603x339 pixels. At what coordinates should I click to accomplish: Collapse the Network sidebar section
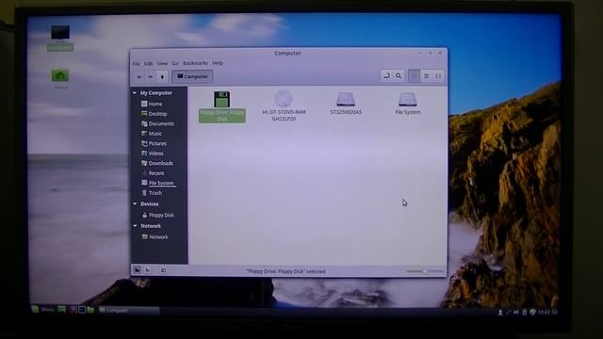point(135,226)
